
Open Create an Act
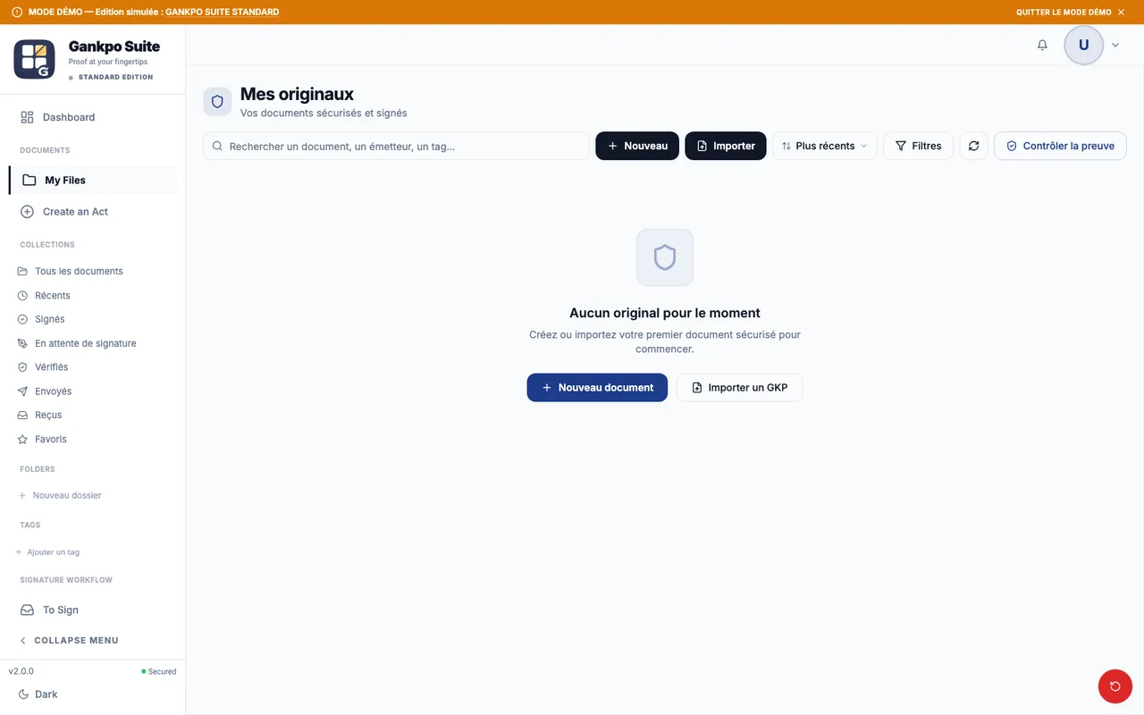[x=92, y=212]
